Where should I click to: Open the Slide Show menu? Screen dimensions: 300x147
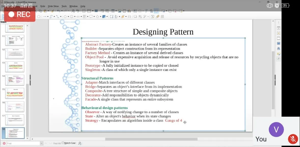(x=53, y=6)
